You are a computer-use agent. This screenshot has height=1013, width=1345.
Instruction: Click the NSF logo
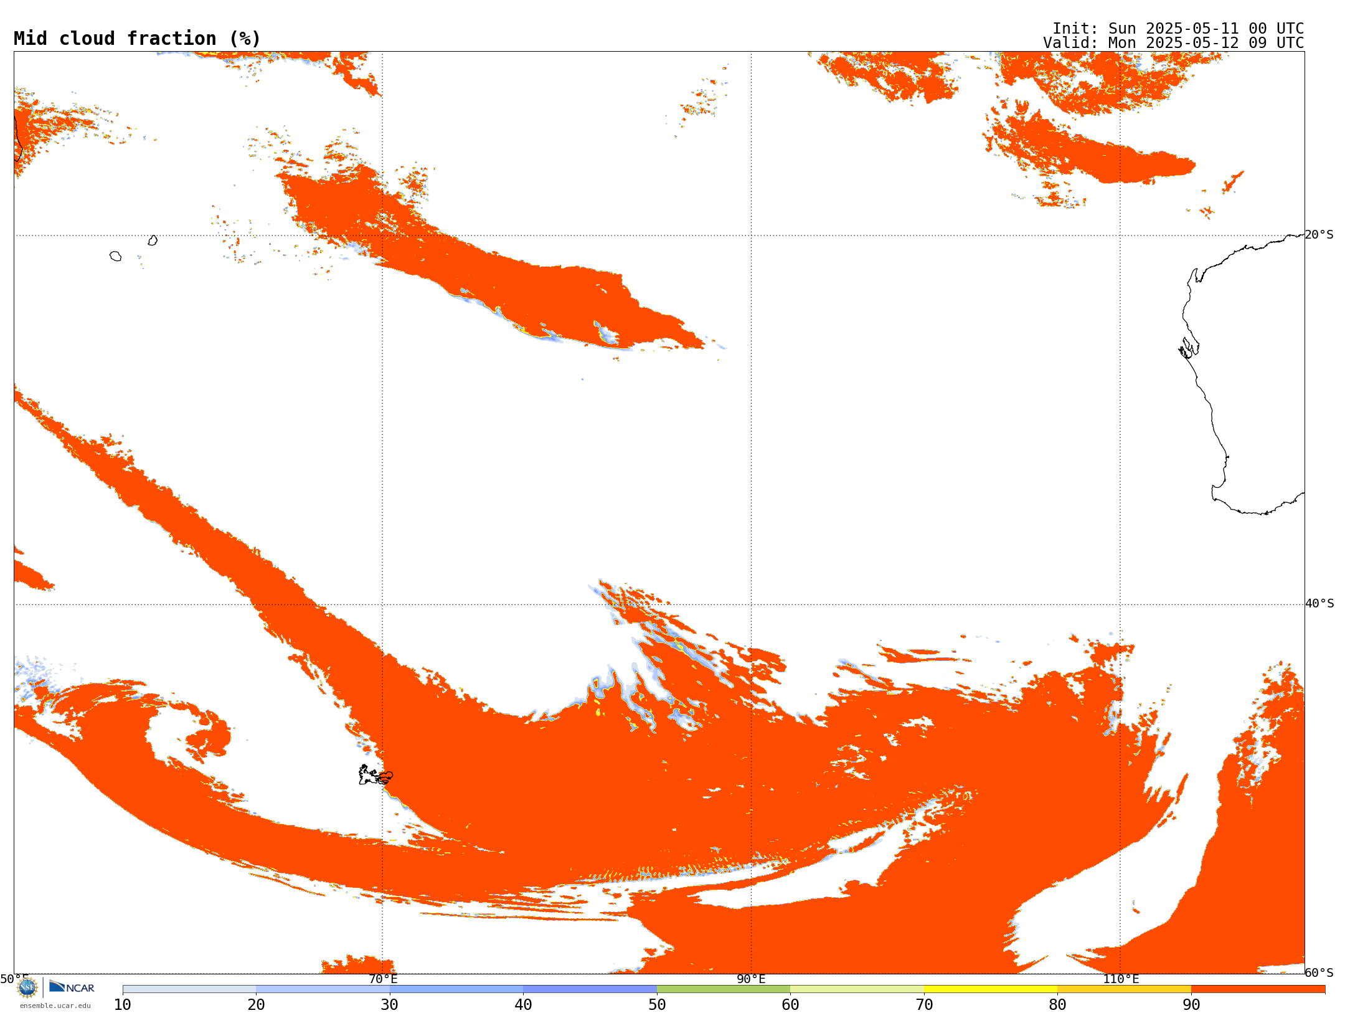pyautogui.click(x=27, y=987)
